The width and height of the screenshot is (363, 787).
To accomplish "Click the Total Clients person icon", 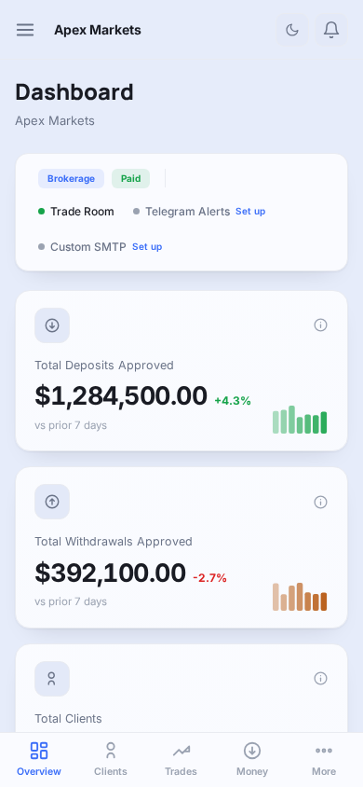I will tap(52, 679).
